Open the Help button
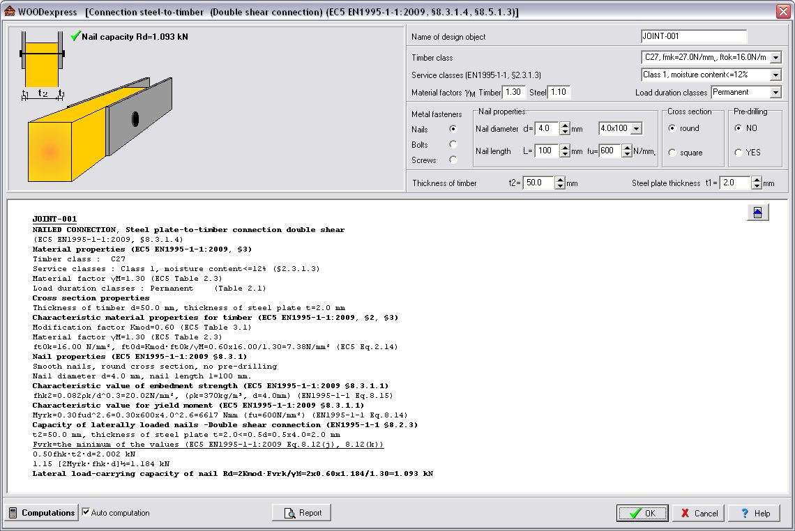The width and height of the screenshot is (795, 531). (x=754, y=514)
